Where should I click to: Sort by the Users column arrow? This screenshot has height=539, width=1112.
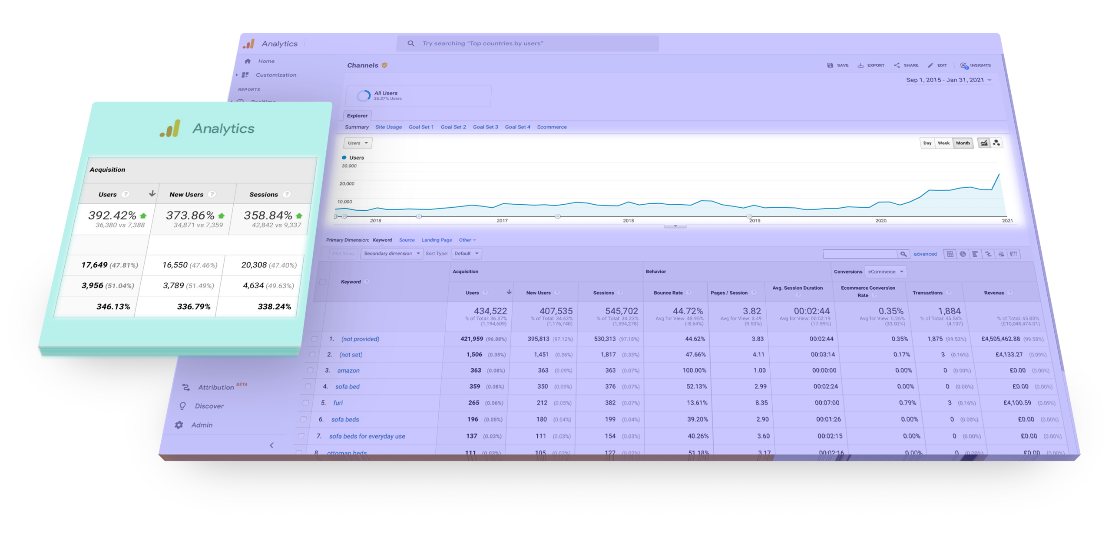509,292
